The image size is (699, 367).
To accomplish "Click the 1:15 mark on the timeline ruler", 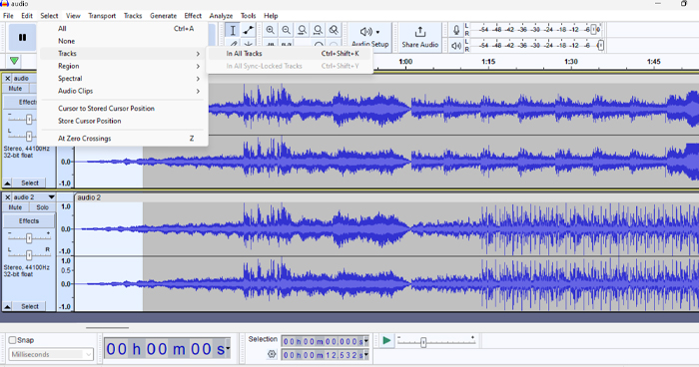I will pos(488,62).
